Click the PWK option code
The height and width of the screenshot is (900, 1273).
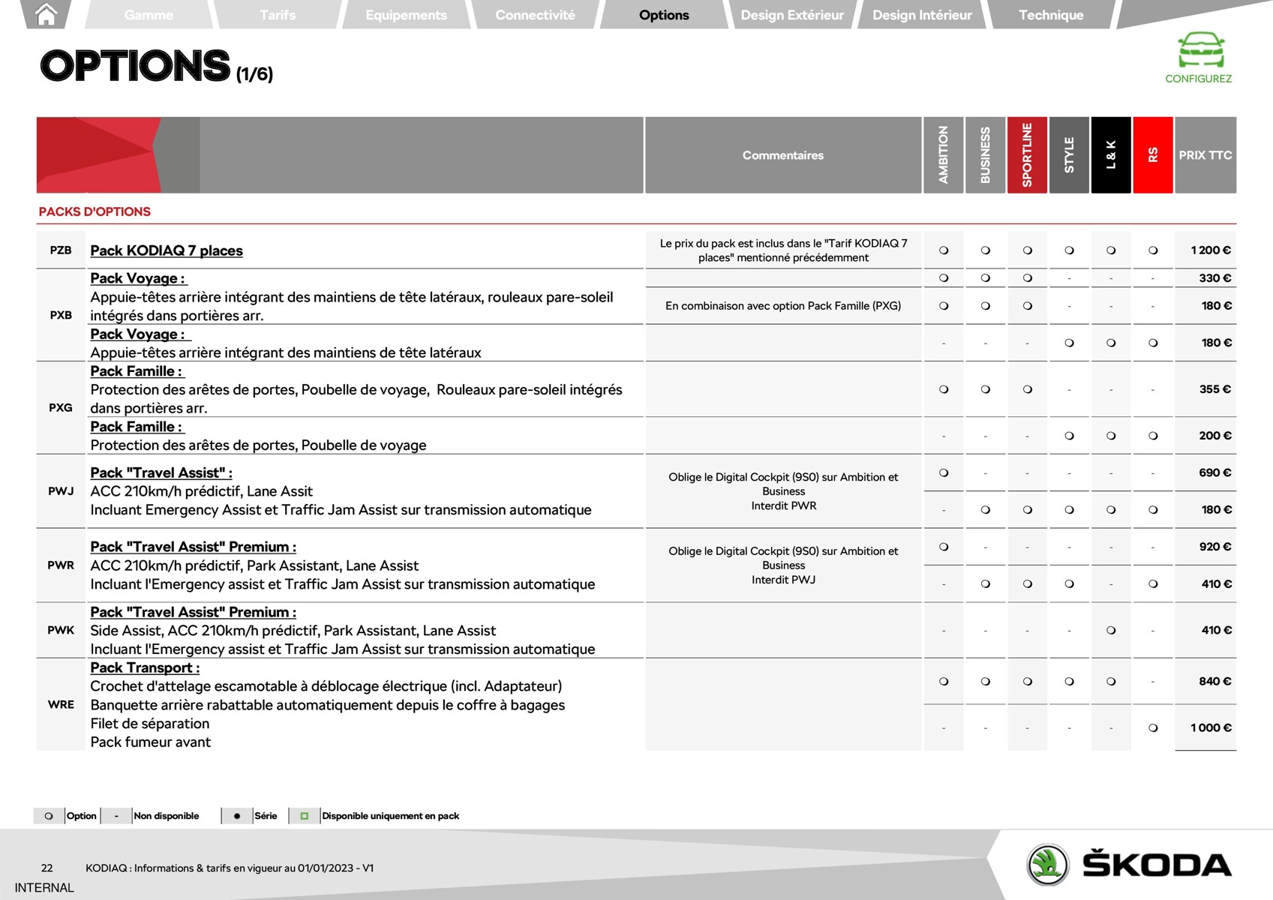point(61,631)
